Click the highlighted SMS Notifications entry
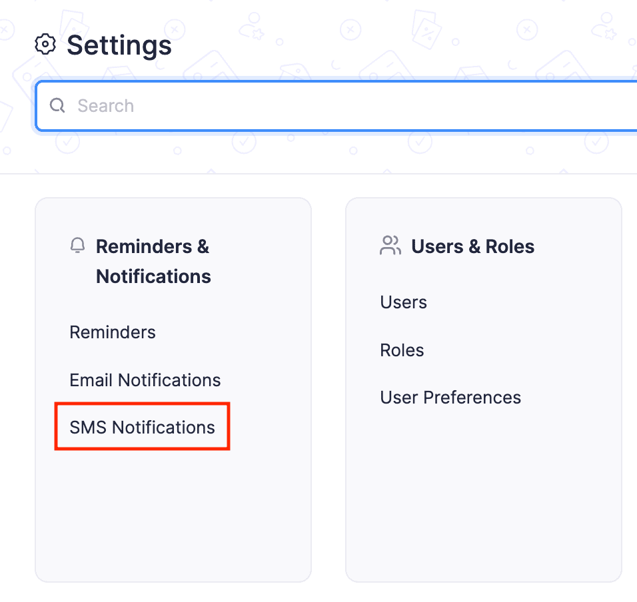Viewport: 637px width, 602px height. 142,426
